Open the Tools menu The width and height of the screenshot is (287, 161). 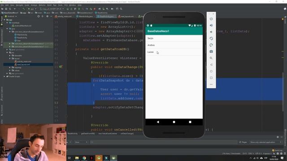tap(60, 5)
